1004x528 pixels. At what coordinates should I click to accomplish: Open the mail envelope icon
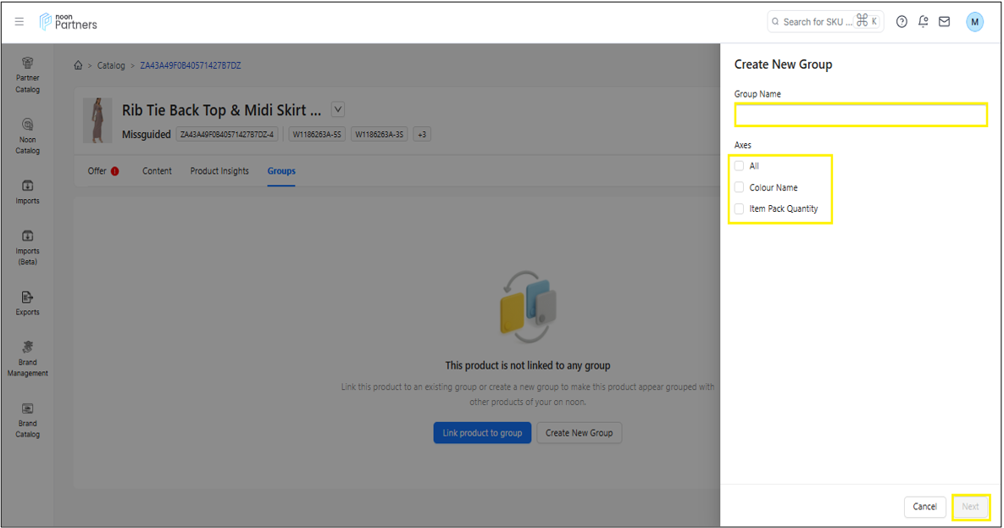click(944, 22)
